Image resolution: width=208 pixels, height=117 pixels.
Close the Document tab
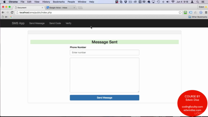pyautogui.click(x=42, y=7)
